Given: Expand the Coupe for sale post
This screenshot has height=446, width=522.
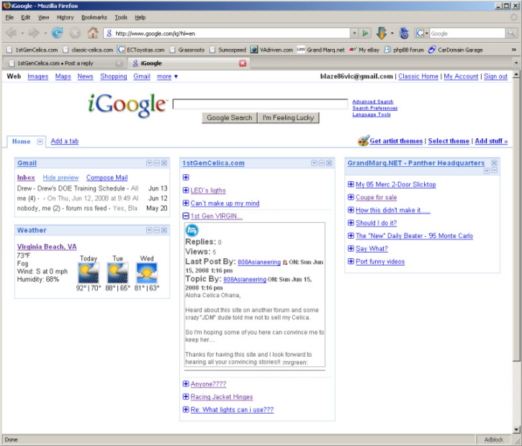Looking at the screenshot, I should tap(351, 197).
